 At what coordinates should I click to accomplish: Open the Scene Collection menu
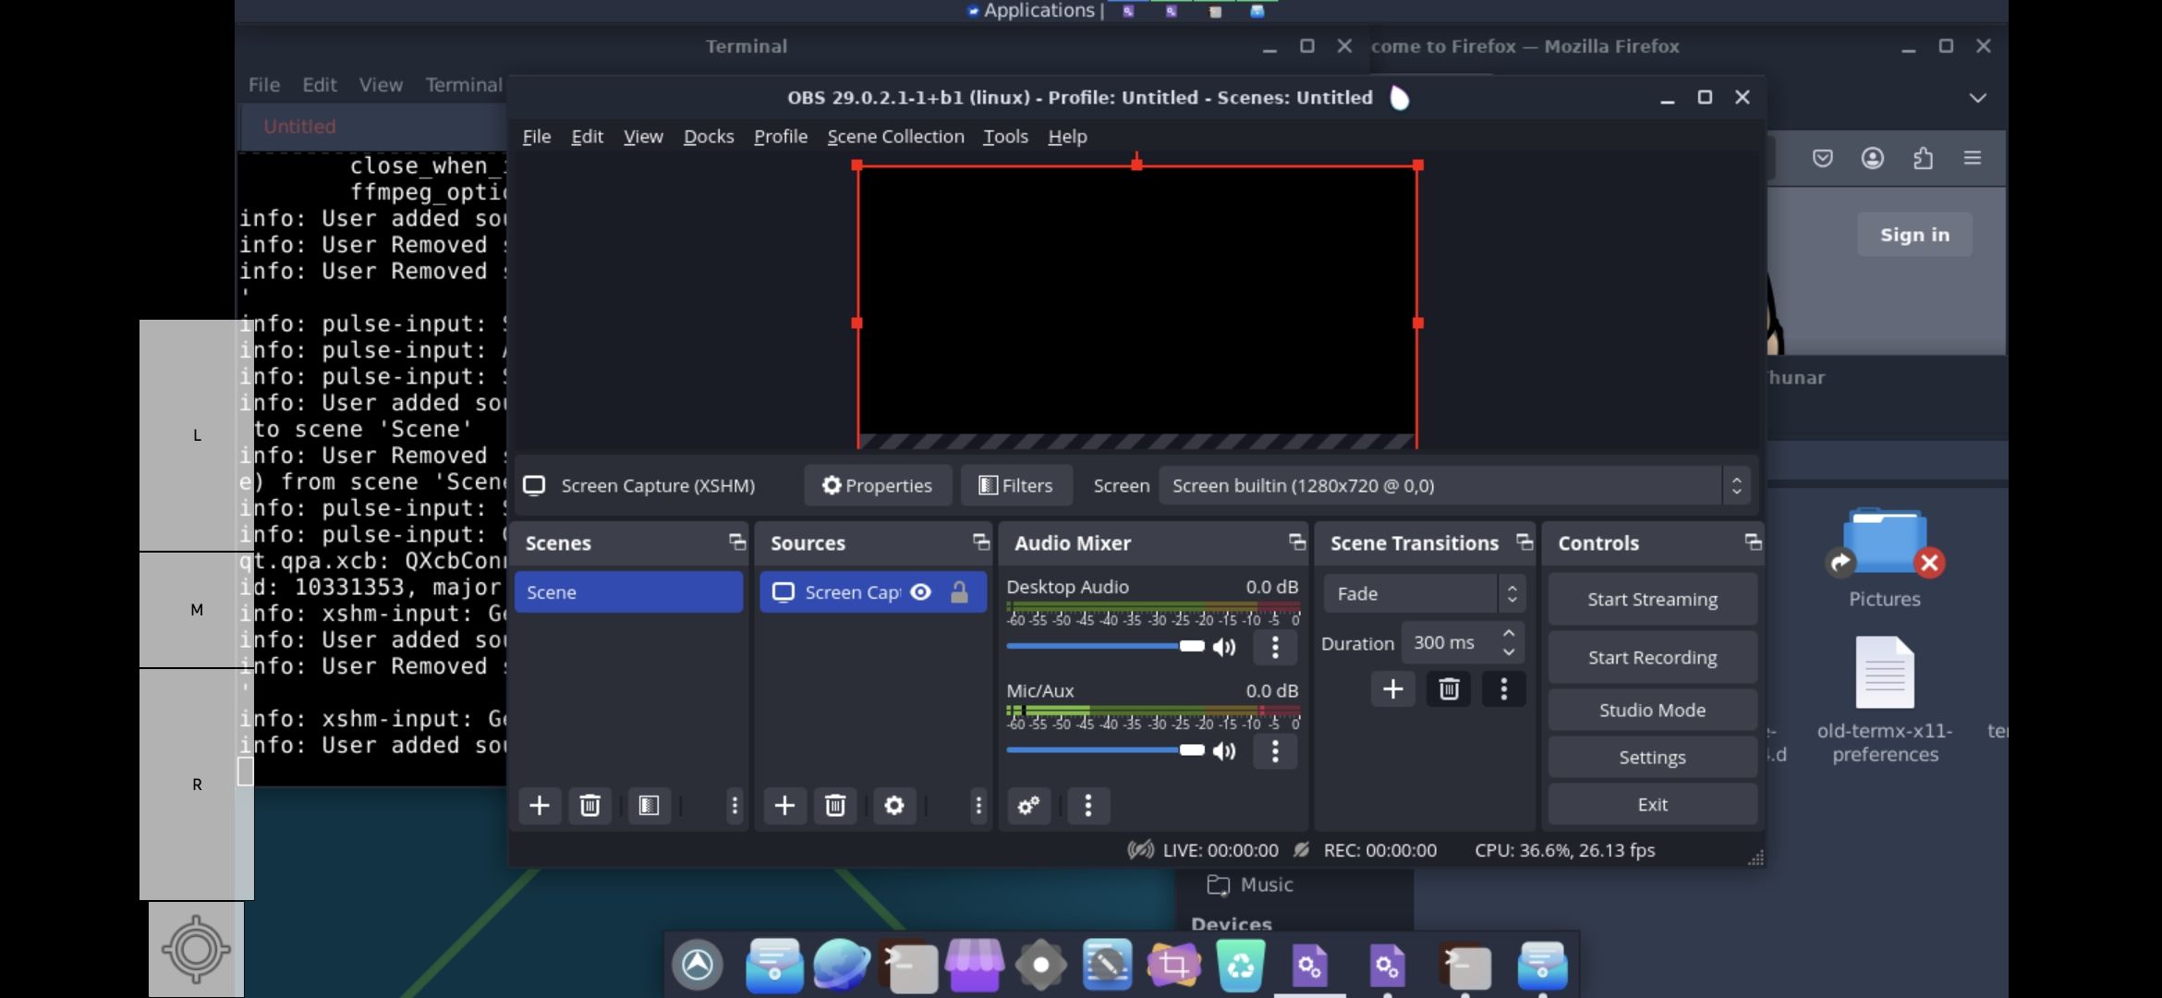[895, 137]
